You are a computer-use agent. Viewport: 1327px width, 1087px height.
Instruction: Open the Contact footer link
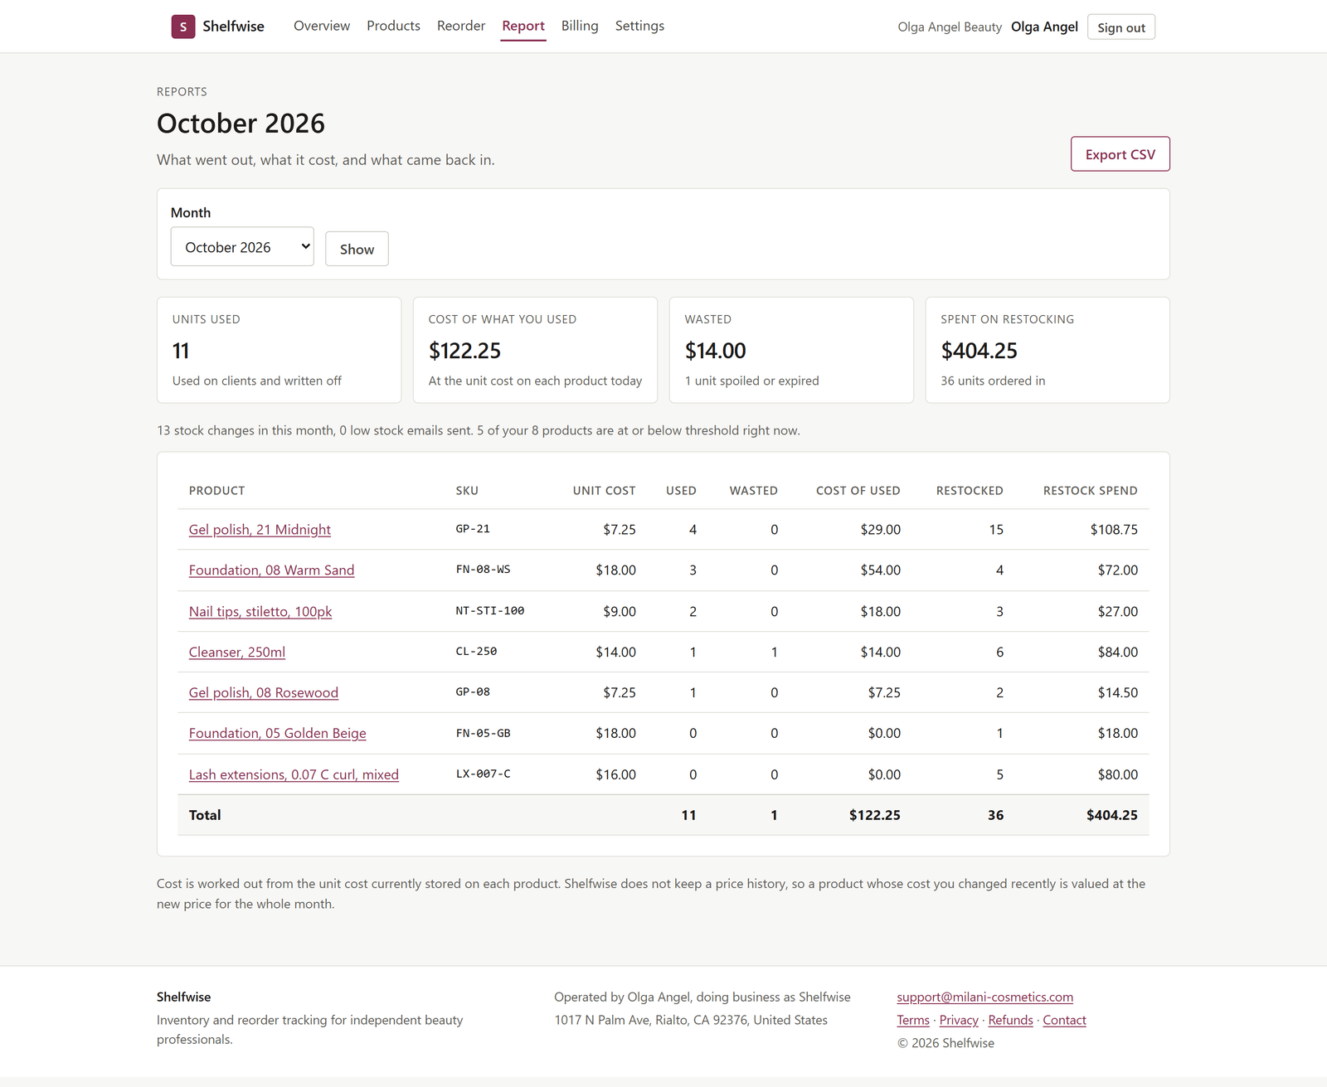point(1064,1020)
